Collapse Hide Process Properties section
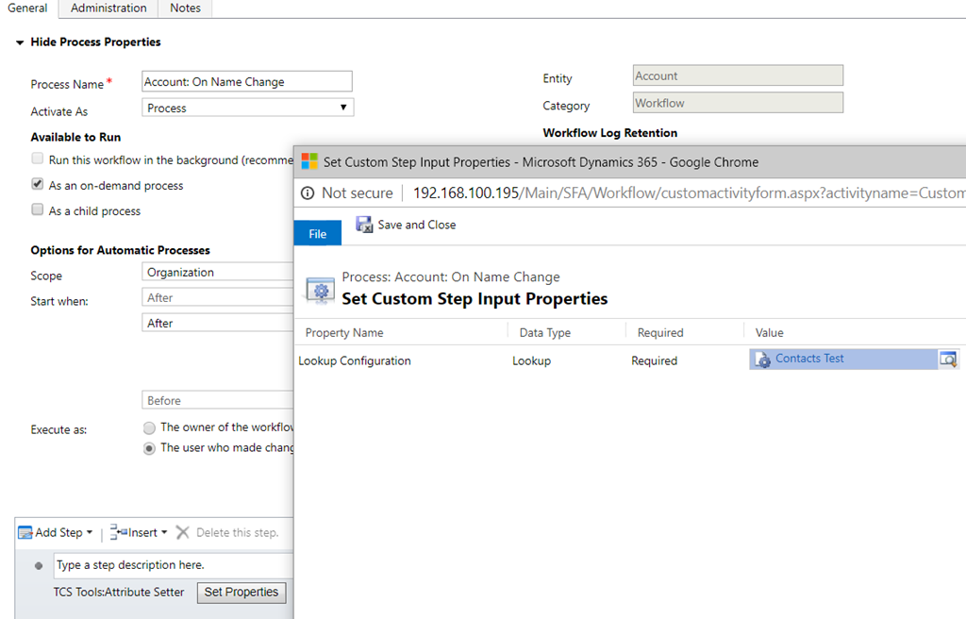Screen dimensions: 966x619 coord(20,42)
